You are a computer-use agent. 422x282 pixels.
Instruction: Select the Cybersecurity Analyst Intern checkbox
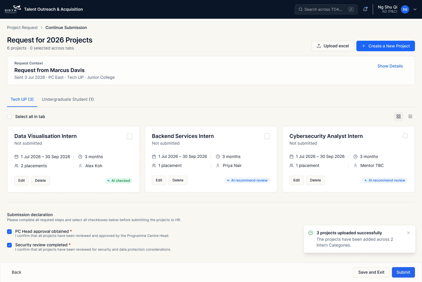[x=405, y=136]
